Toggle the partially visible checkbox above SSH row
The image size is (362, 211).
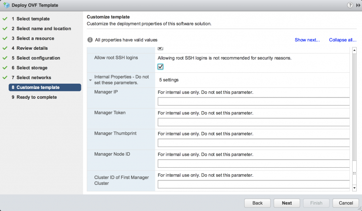tap(160, 48)
